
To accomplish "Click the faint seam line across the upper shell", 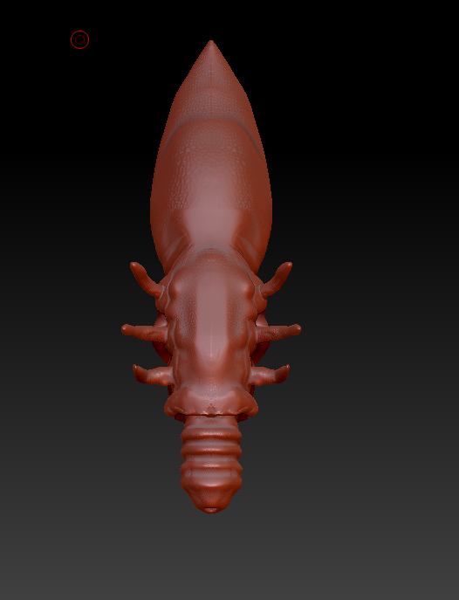I will tap(211, 123).
